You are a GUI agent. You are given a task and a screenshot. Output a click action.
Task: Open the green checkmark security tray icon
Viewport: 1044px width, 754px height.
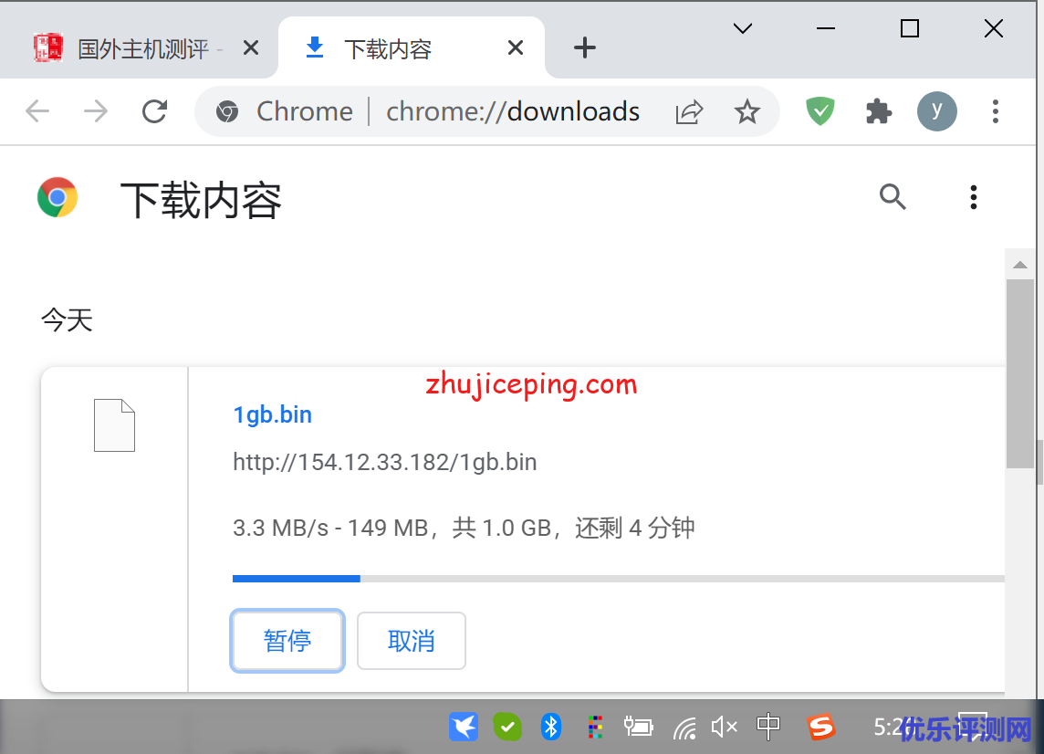[x=507, y=727]
